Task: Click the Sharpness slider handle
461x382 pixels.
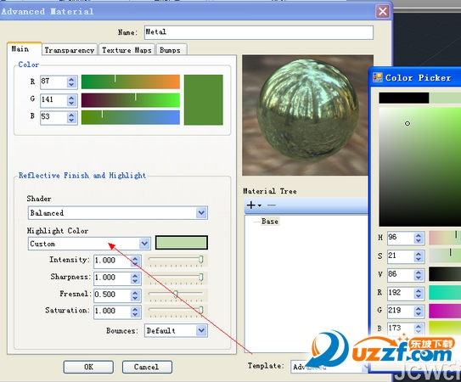Action: tap(201, 277)
